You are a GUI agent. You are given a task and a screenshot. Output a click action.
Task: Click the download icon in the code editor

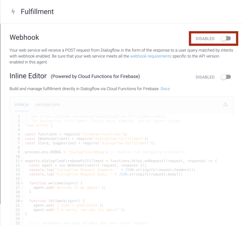[x=225, y=104]
